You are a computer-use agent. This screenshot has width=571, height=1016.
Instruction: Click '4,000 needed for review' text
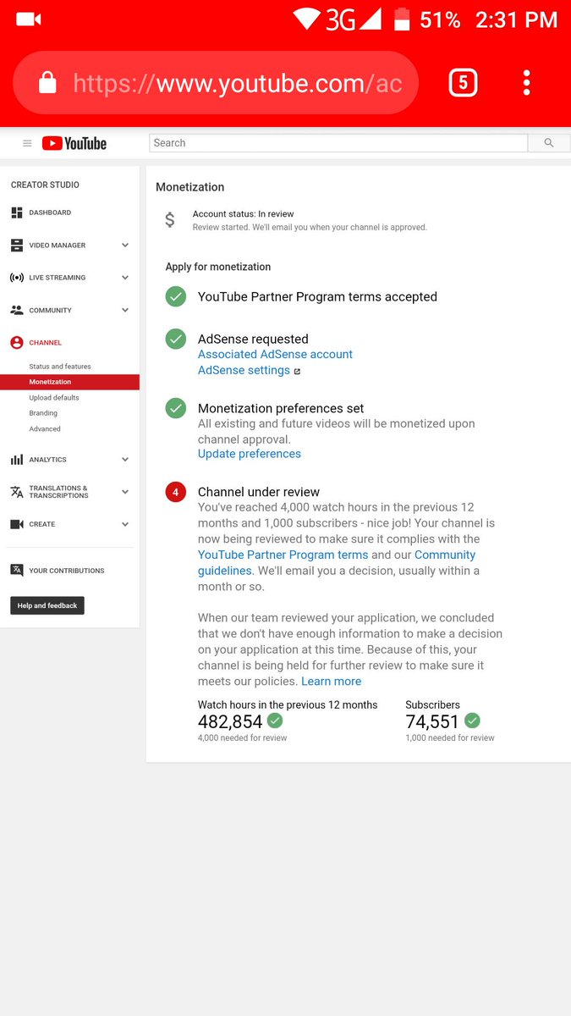243,737
